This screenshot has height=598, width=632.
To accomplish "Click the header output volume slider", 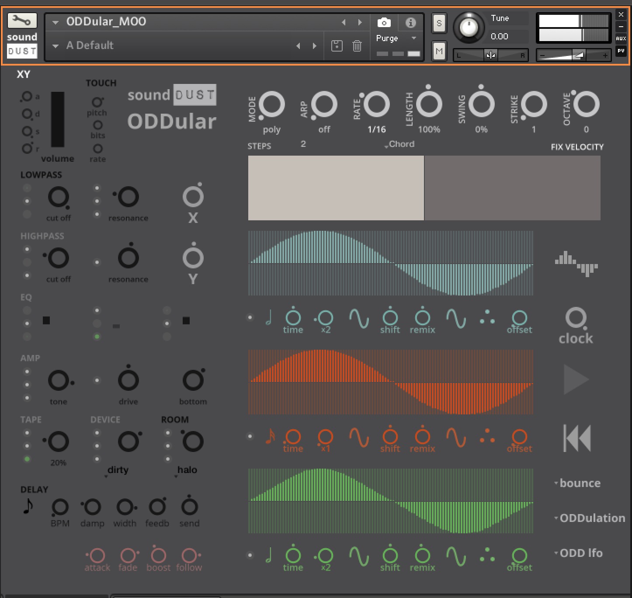I will [573, 55].
